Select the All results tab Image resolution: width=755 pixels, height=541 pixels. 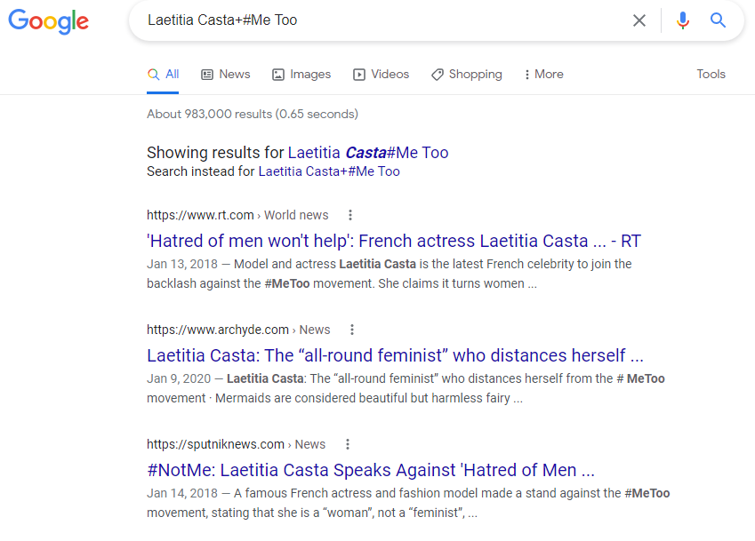click(163, 74)
